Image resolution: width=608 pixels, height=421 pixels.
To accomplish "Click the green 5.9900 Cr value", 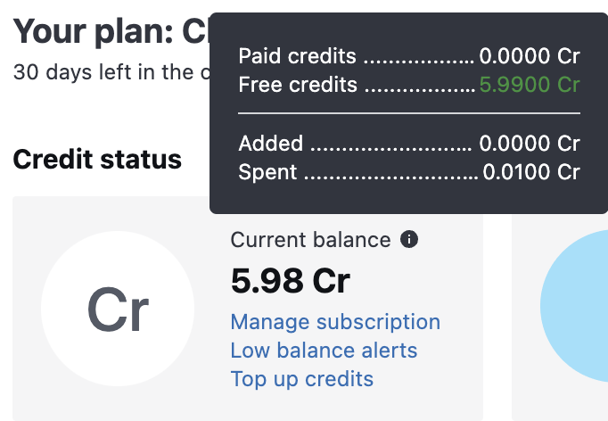I will 530,86.
